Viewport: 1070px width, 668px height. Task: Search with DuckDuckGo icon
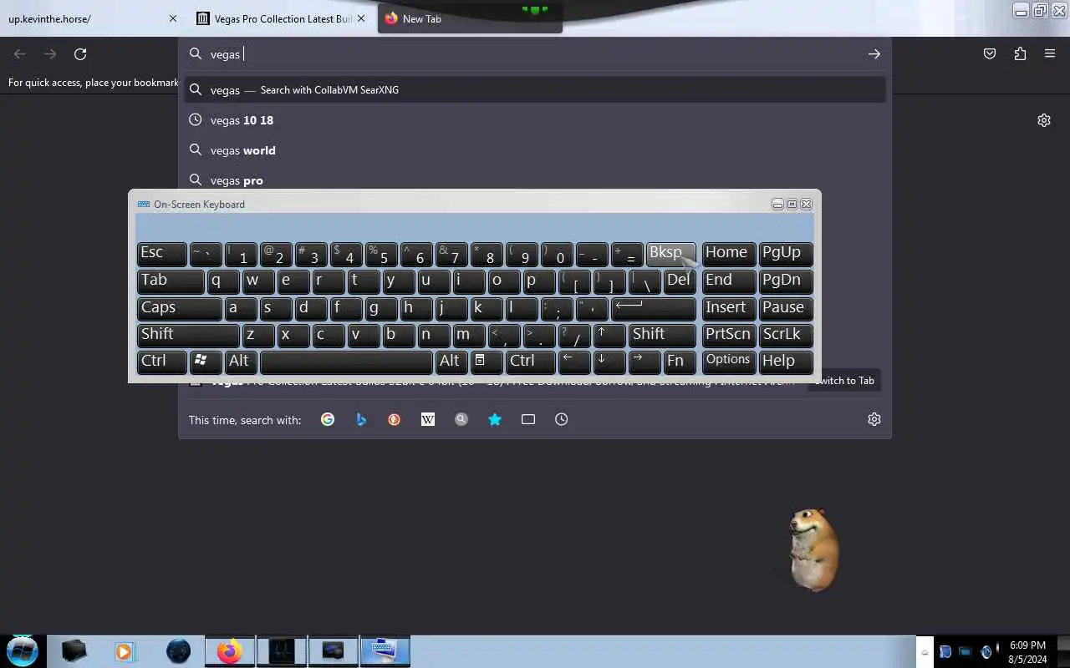[x=395, y=419]
